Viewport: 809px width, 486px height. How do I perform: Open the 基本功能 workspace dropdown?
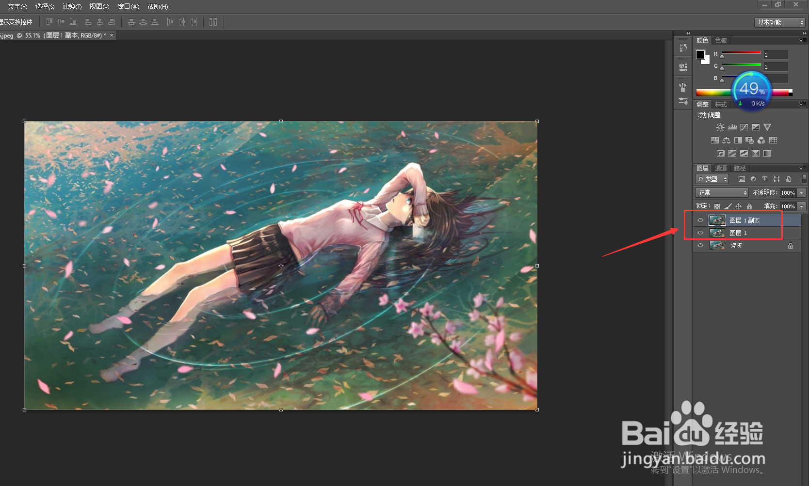click(780, 22)
